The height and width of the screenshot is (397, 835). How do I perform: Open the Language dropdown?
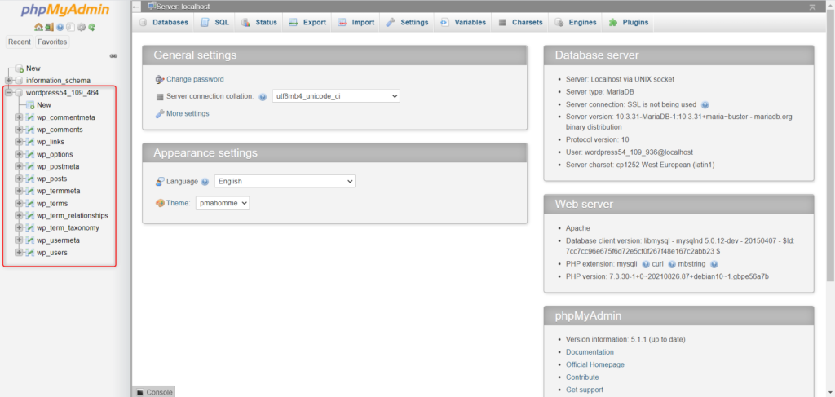pos(285,181)
